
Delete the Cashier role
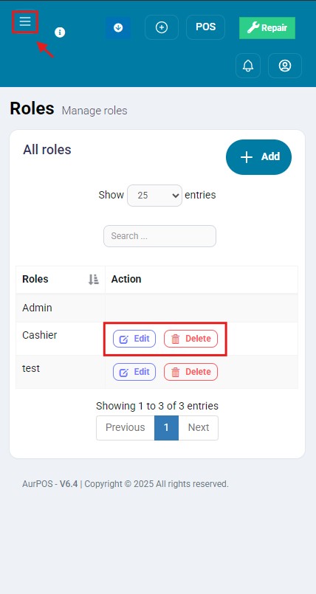pyautogui.click(x=191, y=339)
